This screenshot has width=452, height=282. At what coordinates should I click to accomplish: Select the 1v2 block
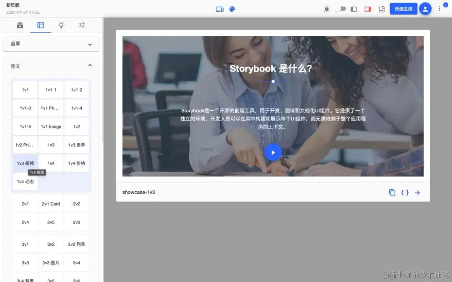77,127
